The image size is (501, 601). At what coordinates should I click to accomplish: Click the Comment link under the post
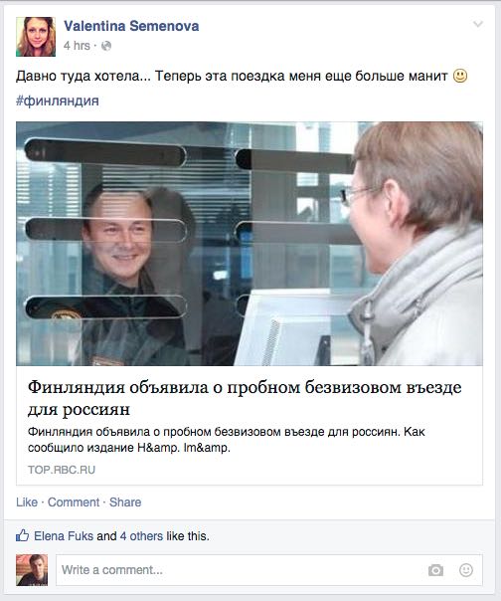(74, 502)
